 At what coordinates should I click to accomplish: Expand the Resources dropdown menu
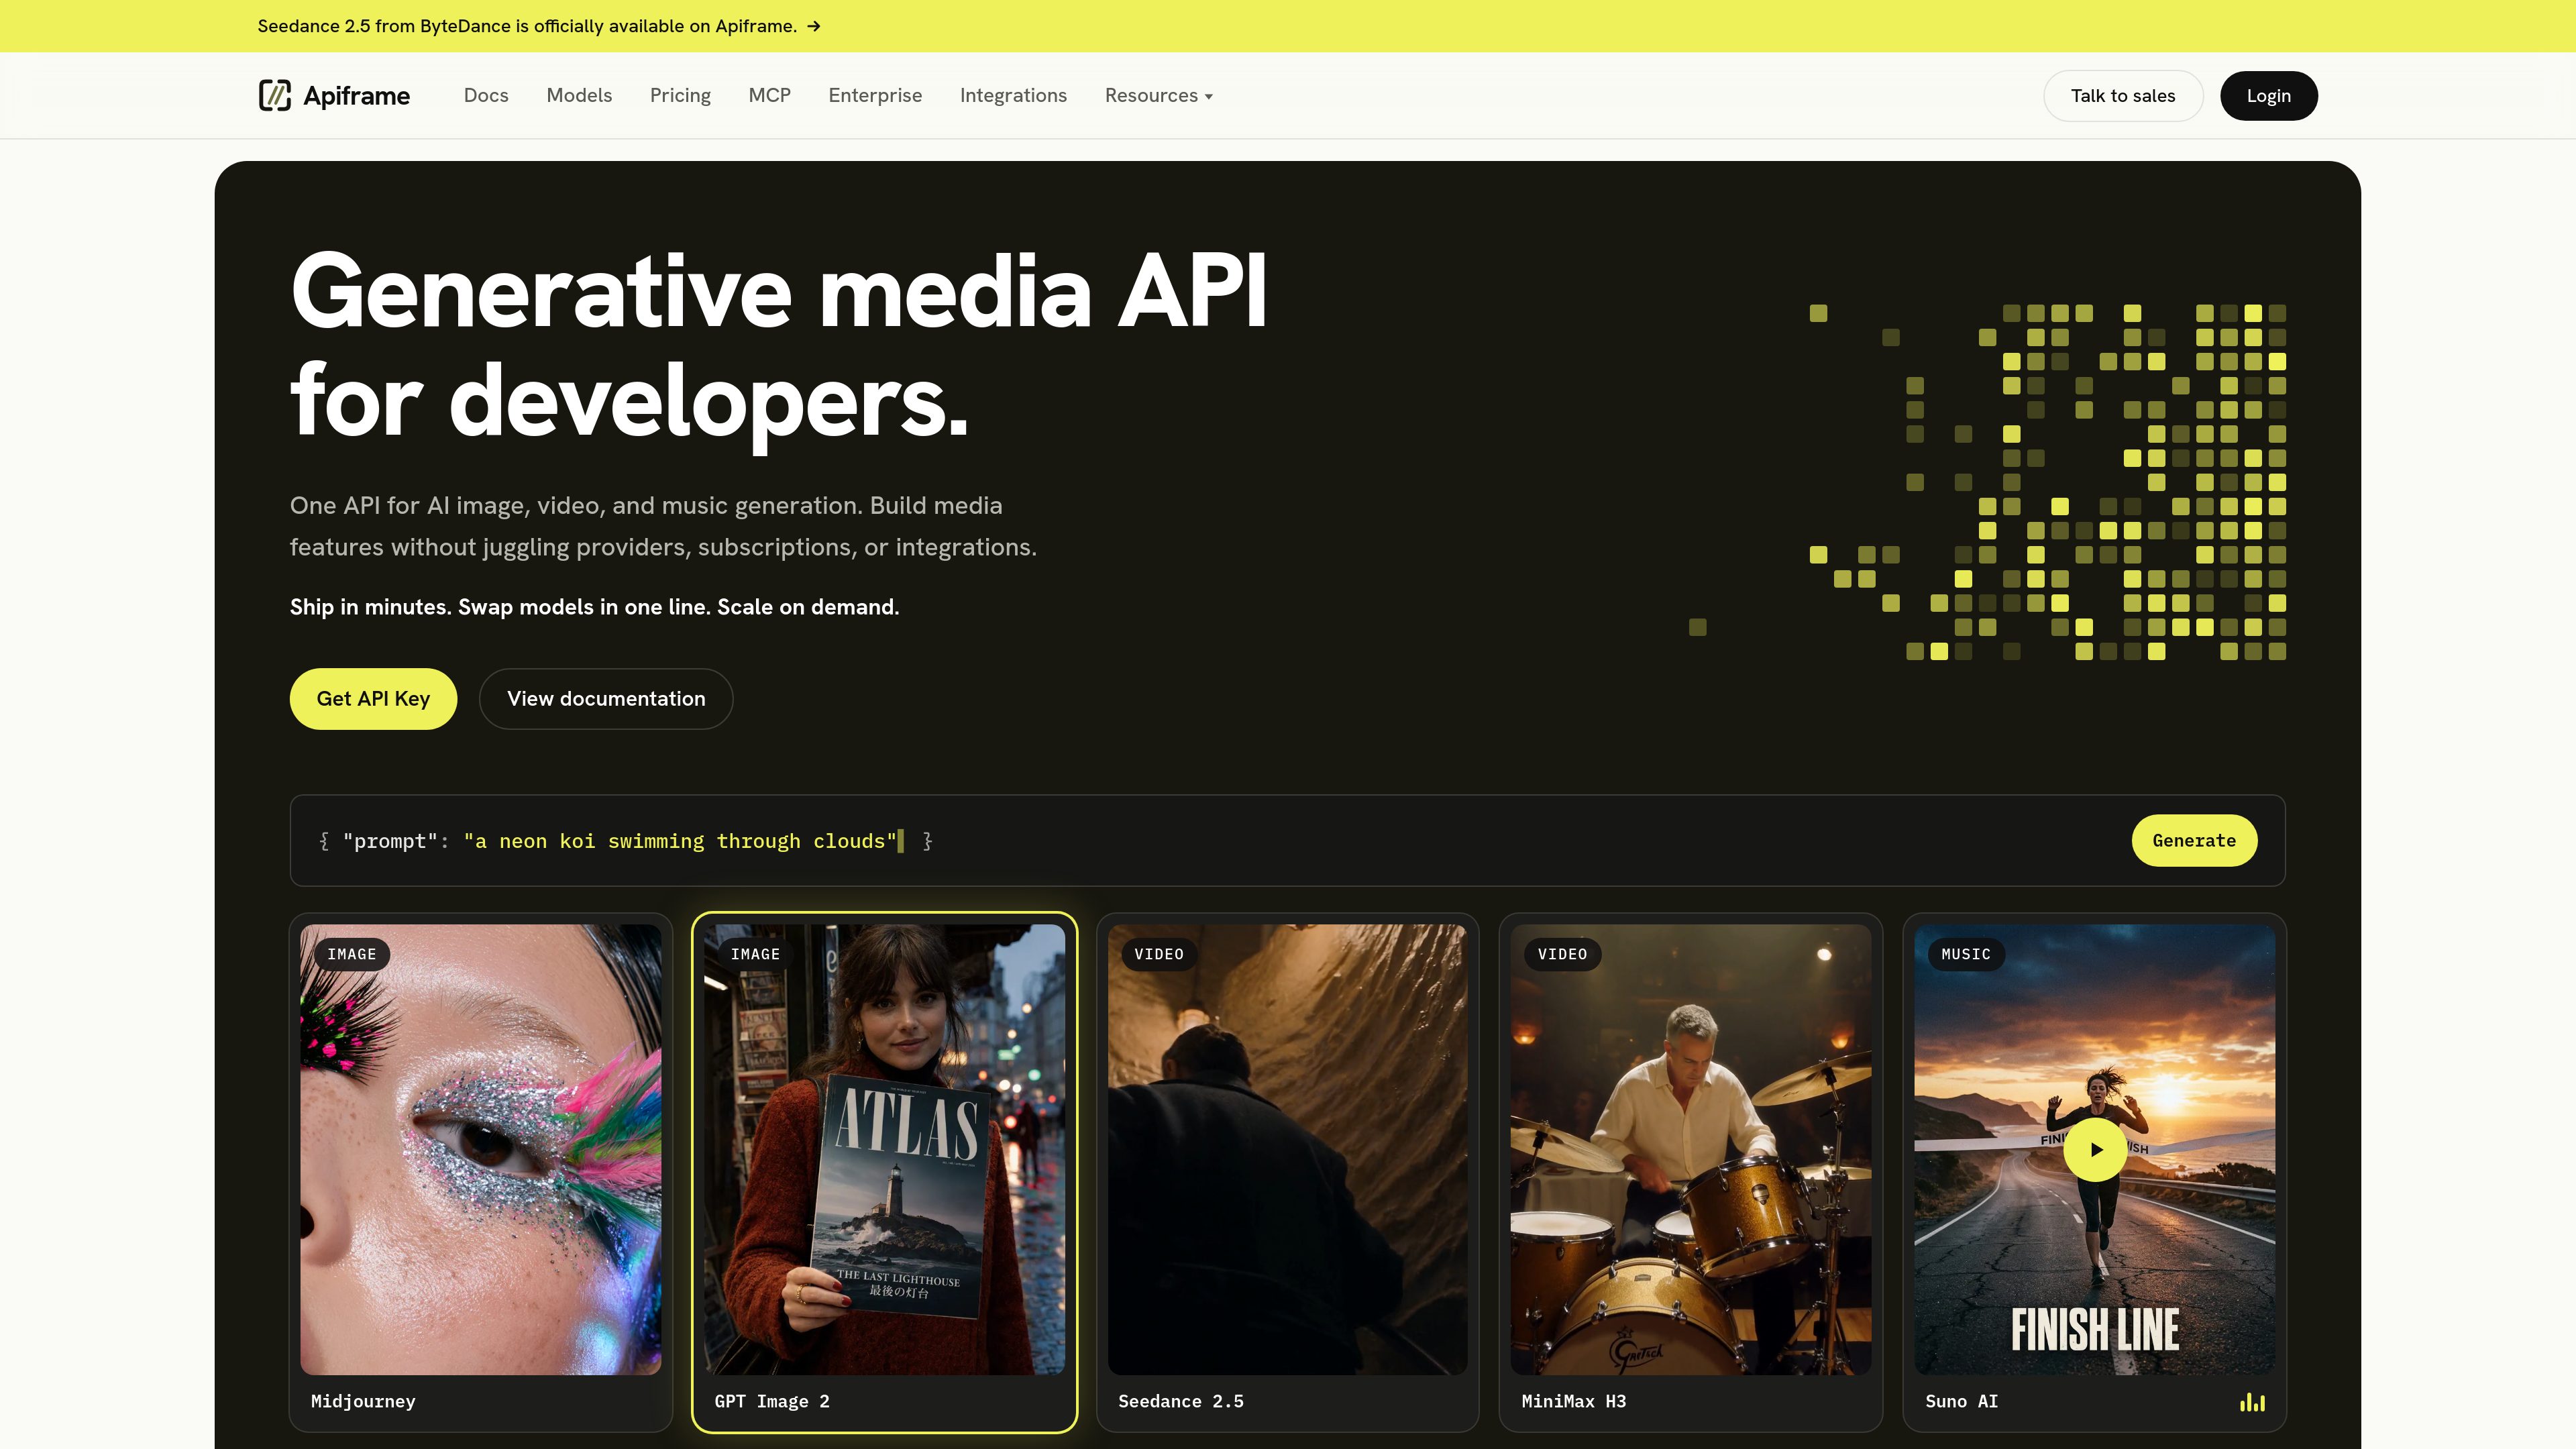tap(1158, 96)
